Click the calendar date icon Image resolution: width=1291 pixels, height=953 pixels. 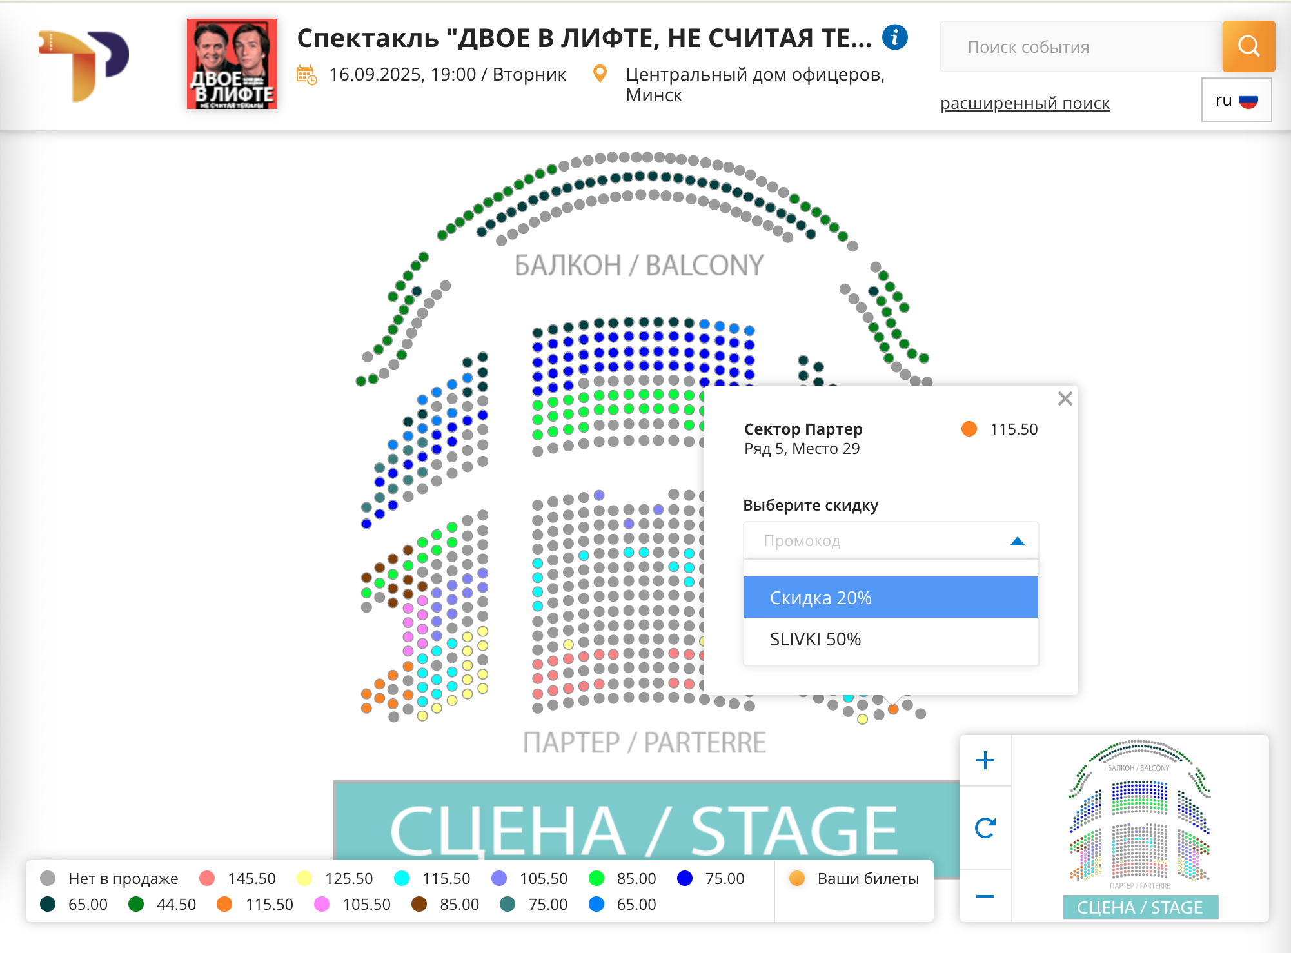[x=306, y=75]
